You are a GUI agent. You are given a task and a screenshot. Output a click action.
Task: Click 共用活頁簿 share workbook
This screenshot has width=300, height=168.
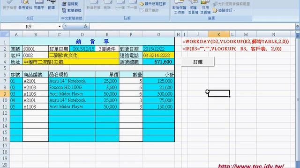click(x=205, y=7)
